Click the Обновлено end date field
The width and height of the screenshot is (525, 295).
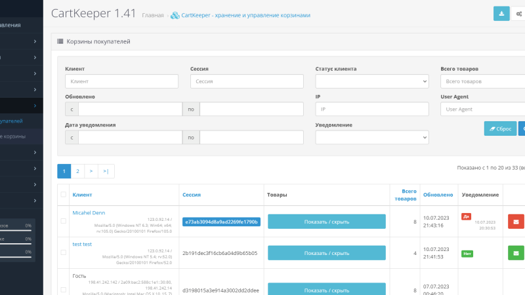click(251, 109)
